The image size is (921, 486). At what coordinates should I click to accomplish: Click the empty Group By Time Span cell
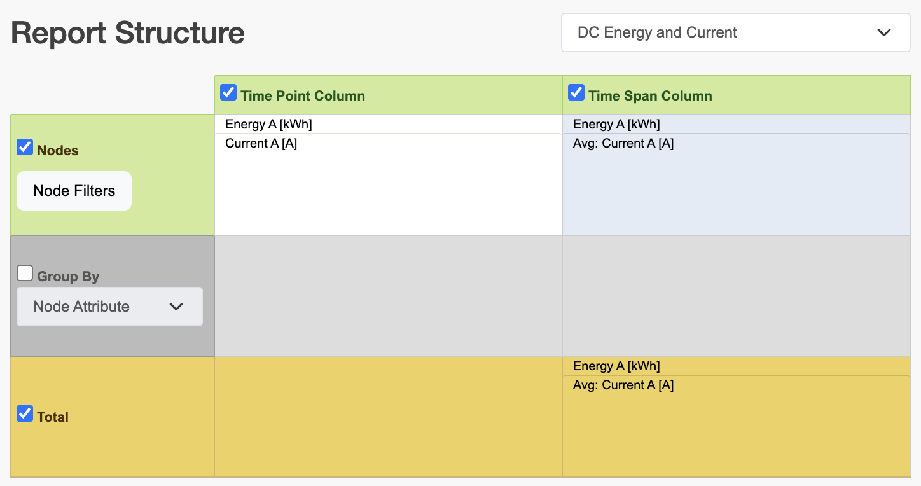pos(736,296)
